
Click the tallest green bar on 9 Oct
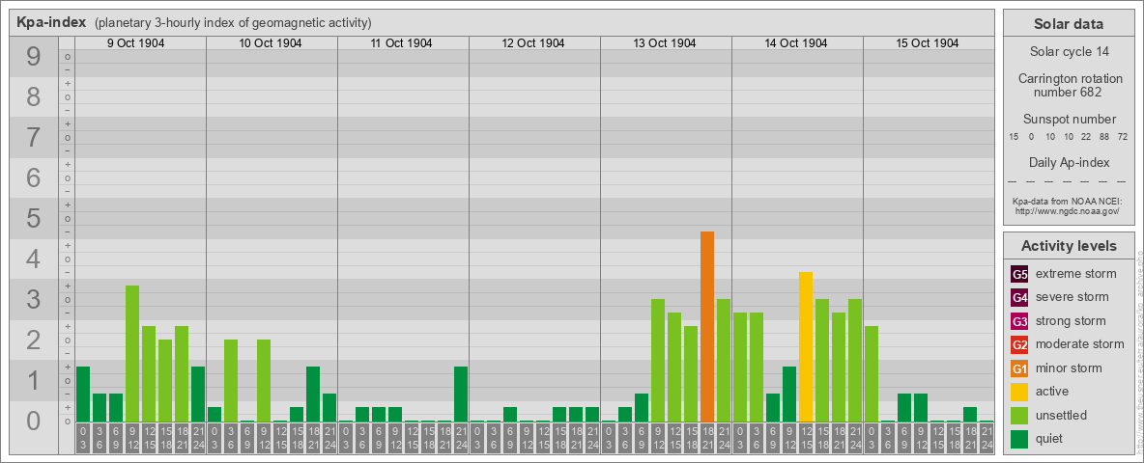click(x=132, y=353)
